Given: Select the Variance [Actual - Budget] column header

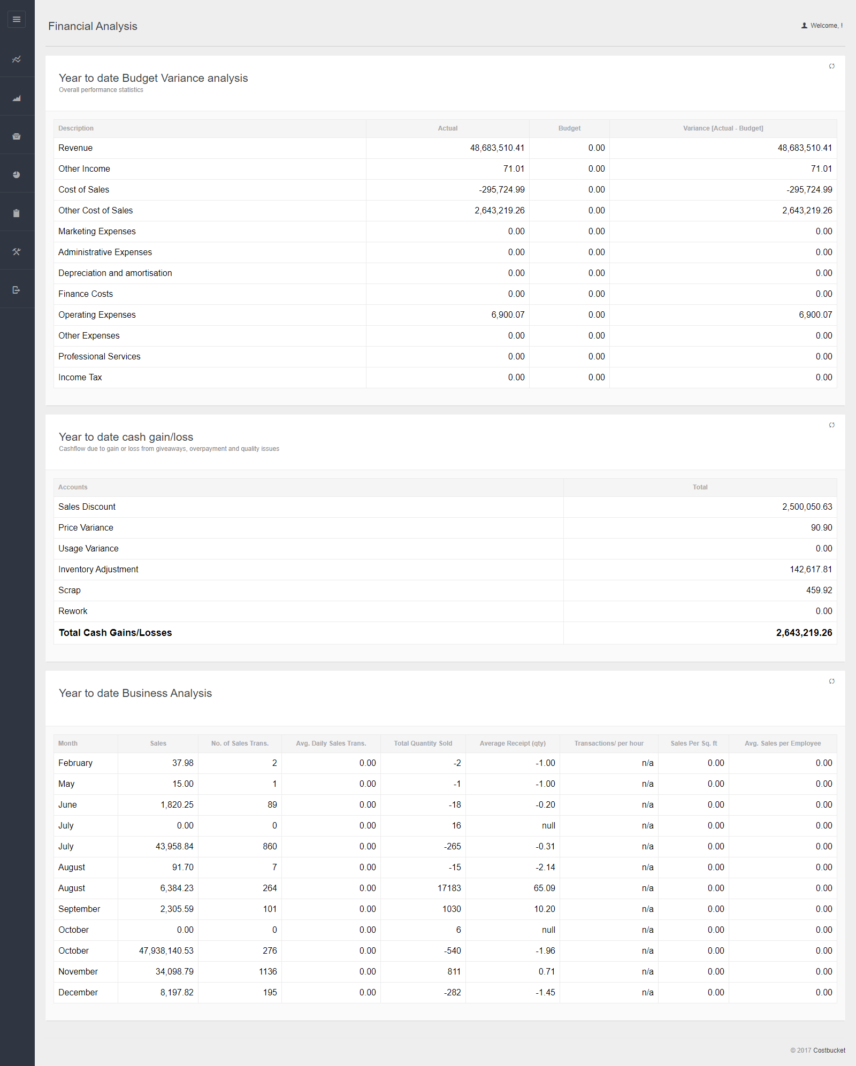Looking at the screenshot, I should 723,128.
